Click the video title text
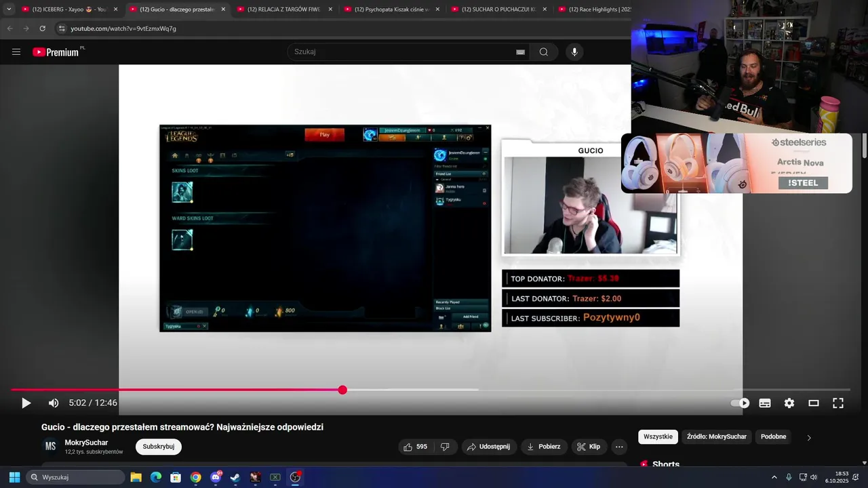The height and width of the screenshot is (488, 868). coord(182,427)
